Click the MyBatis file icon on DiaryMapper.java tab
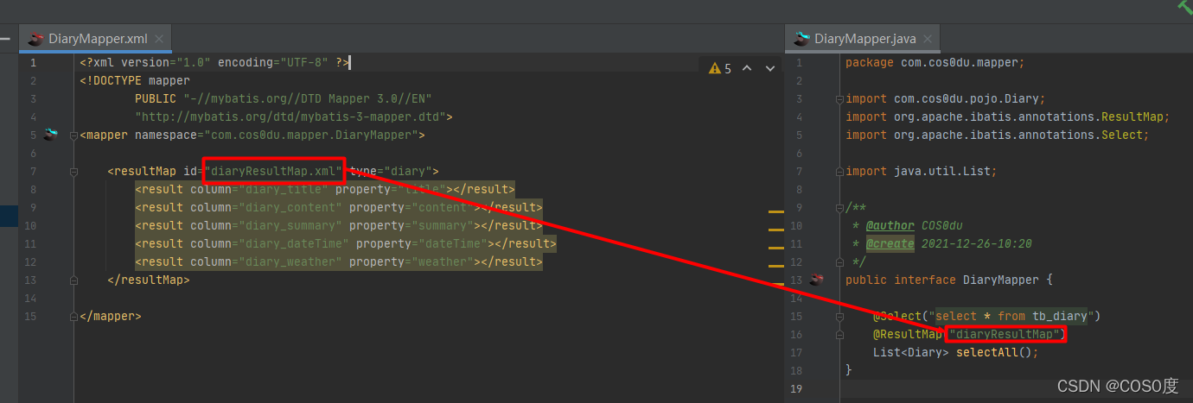This screenshot has height=403, width=1193. coord(802,39)
